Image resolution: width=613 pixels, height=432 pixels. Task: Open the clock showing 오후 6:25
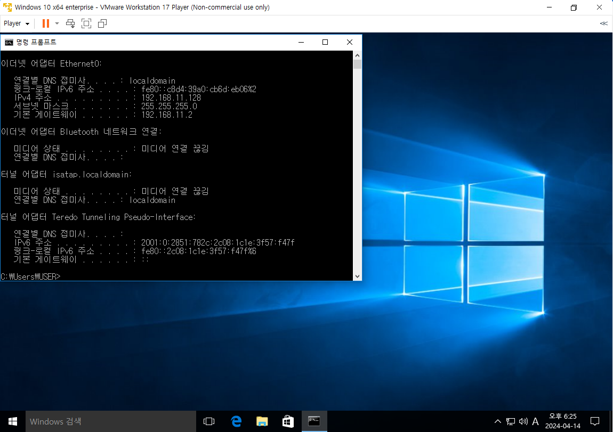pos(562,421)
